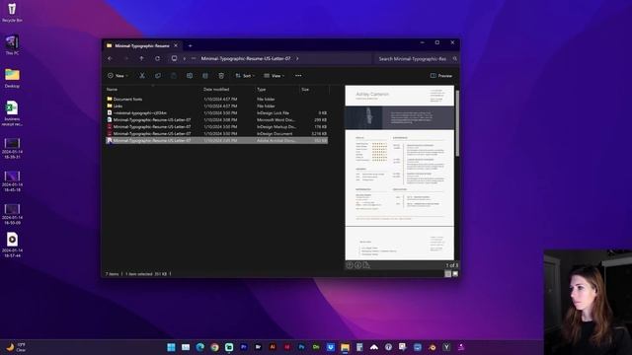Toggle the Preview pane button

point(441,76)
